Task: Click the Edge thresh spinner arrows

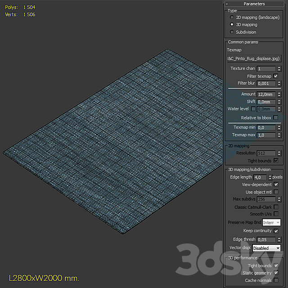Action: [x=279, y=239]
